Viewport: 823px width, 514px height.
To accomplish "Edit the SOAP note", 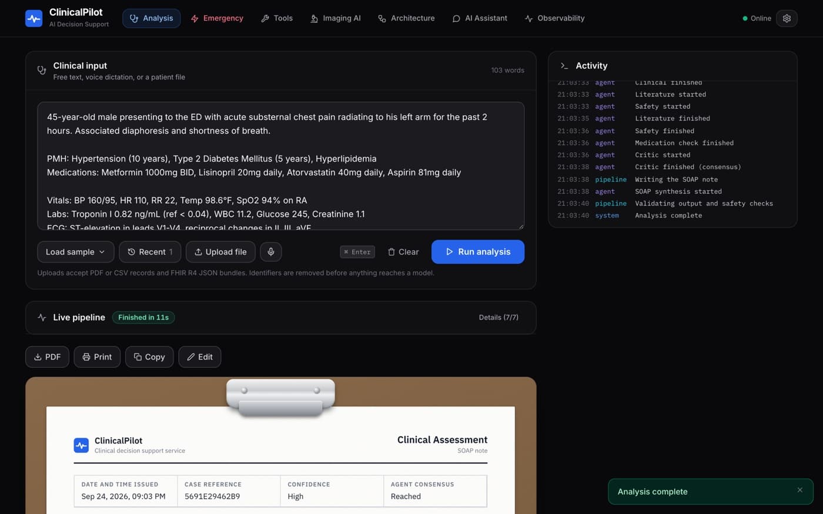I will [x=200, y=357].
